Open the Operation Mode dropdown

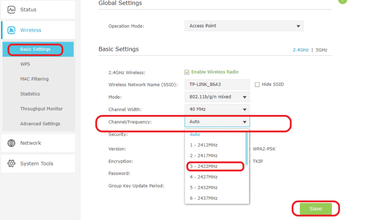244,26
